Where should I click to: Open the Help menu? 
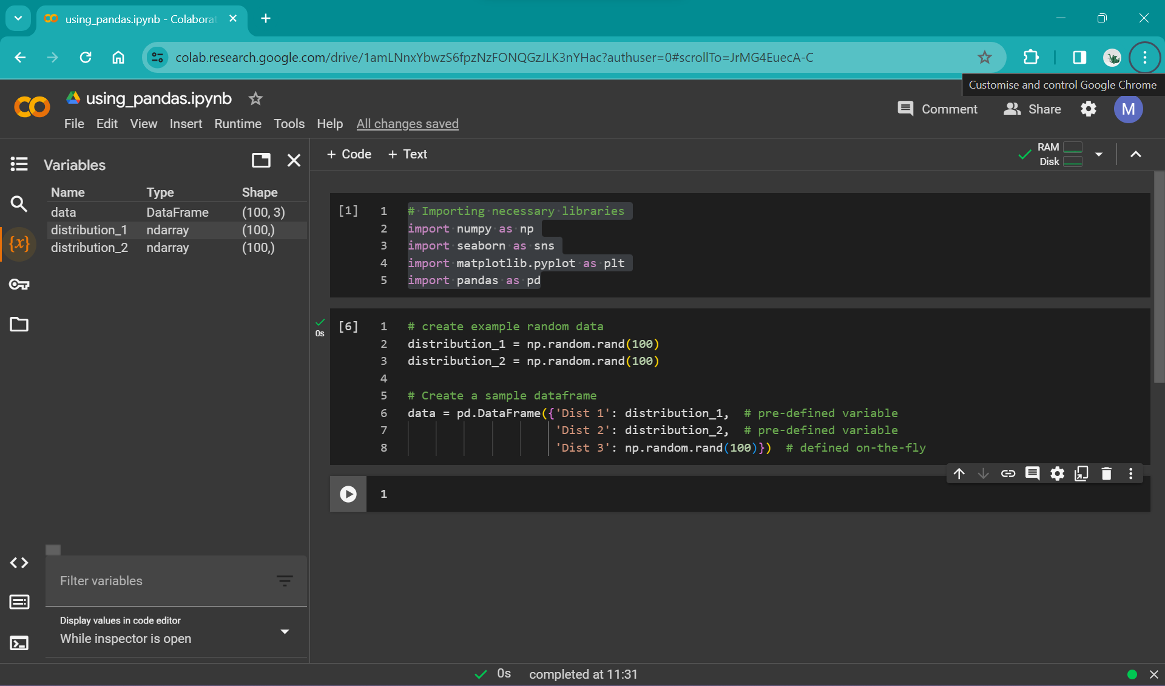tap(330, 124)
